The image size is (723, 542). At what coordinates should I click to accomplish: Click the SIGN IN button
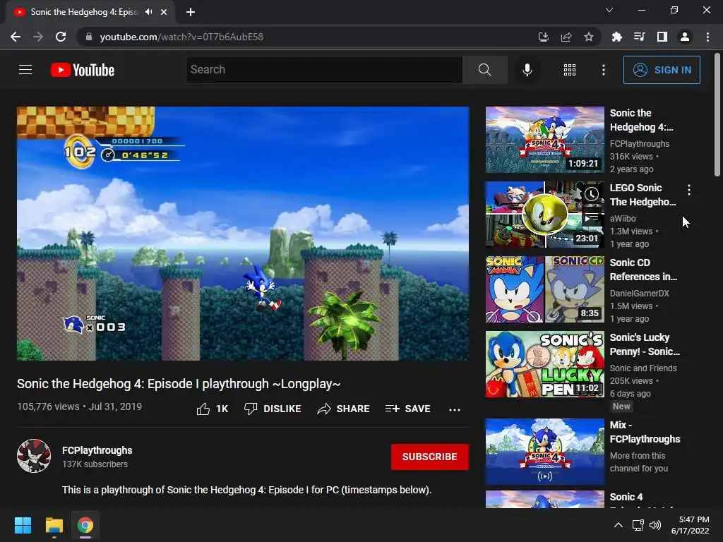[662, 70]
